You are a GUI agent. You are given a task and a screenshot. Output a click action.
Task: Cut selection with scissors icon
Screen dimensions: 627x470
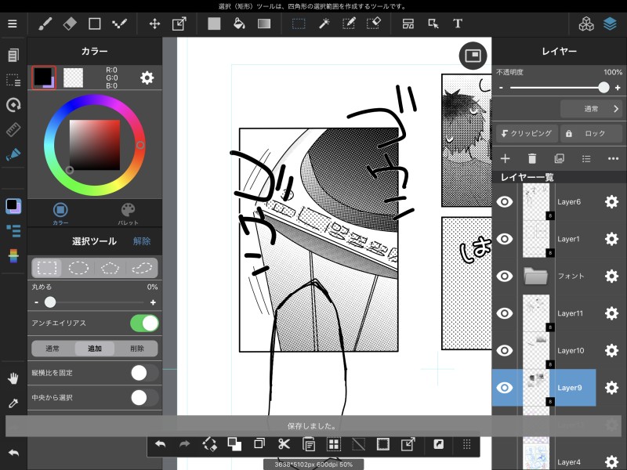[284, 444]
